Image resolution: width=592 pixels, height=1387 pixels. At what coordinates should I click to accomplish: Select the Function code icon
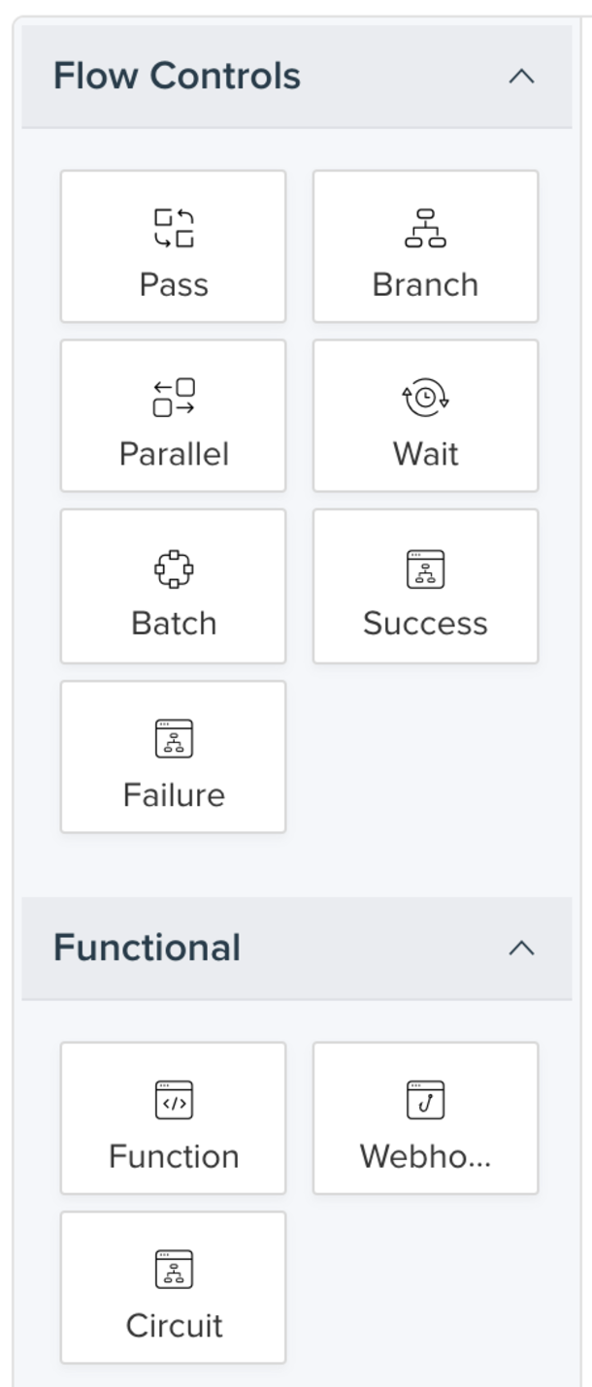pos(174,1100)
